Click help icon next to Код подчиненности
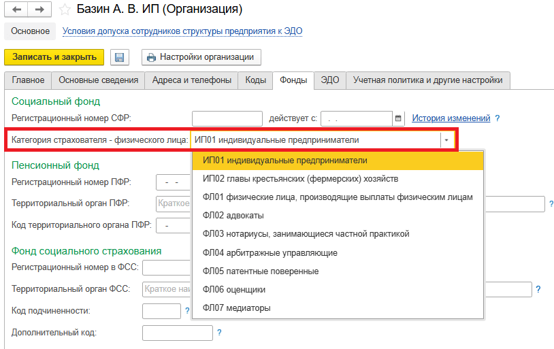This screenshot has height=349, width=554. point(187,311)
